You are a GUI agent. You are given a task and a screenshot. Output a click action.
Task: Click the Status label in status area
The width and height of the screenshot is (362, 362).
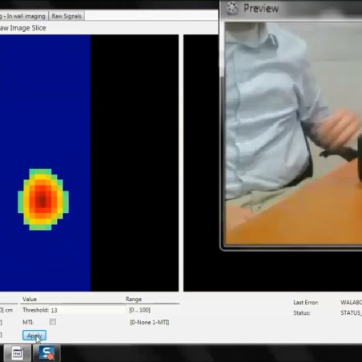[x=302, y=313]
